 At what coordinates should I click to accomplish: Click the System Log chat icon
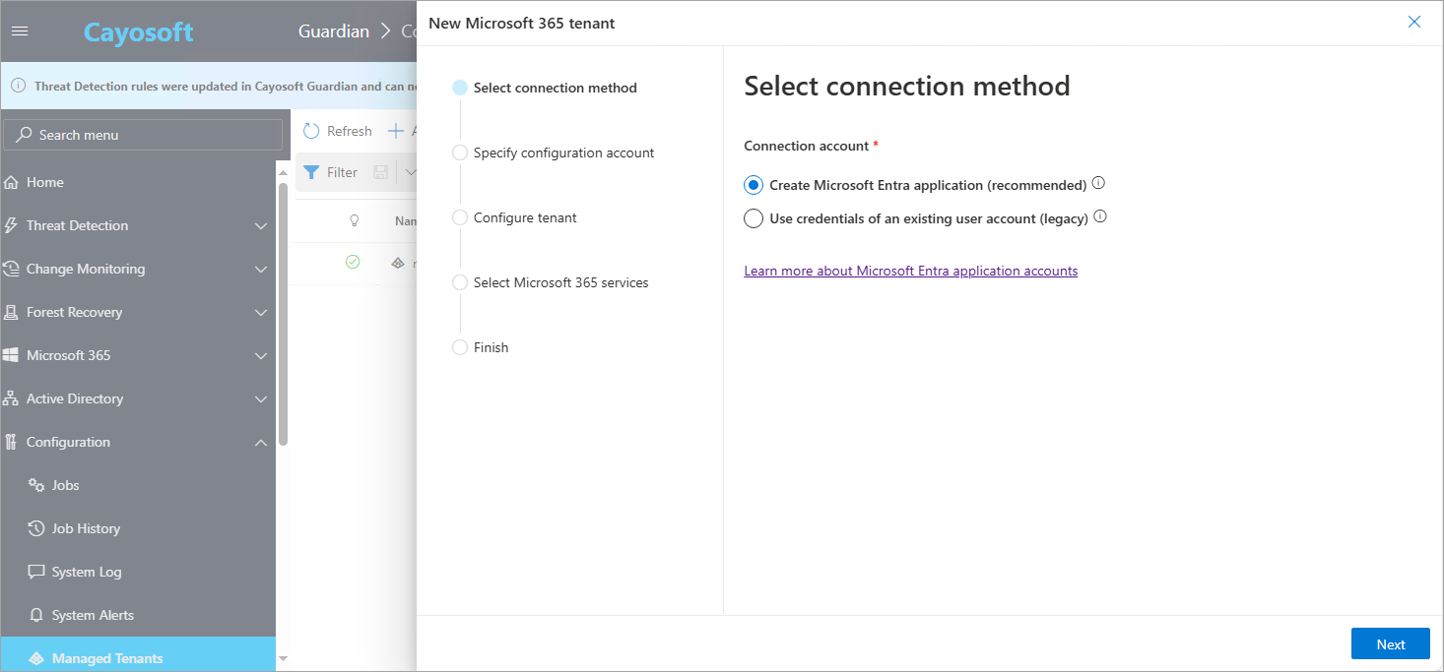pyautogui.click(x=36, y=572)
